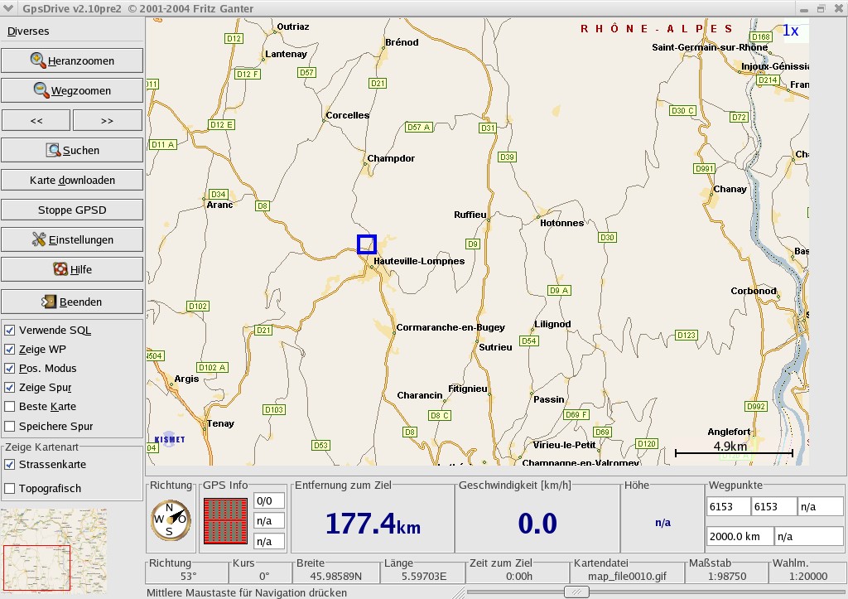Click the Wegzoomen magnifier icon
Viewport: 848px width, 599px height.
(x=41, y=90)
